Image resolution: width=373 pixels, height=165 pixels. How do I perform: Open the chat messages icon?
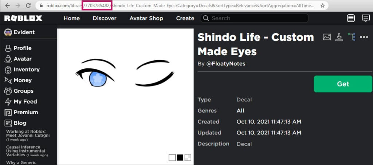click(365, 18)
